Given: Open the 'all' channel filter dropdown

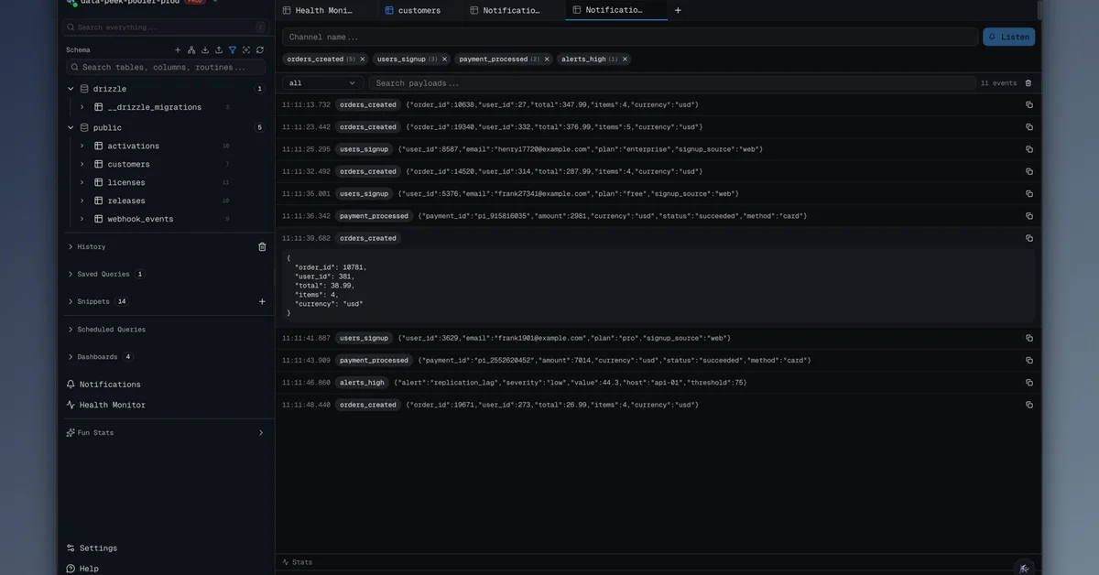Looking at the screenshot, I should [322, 83].
